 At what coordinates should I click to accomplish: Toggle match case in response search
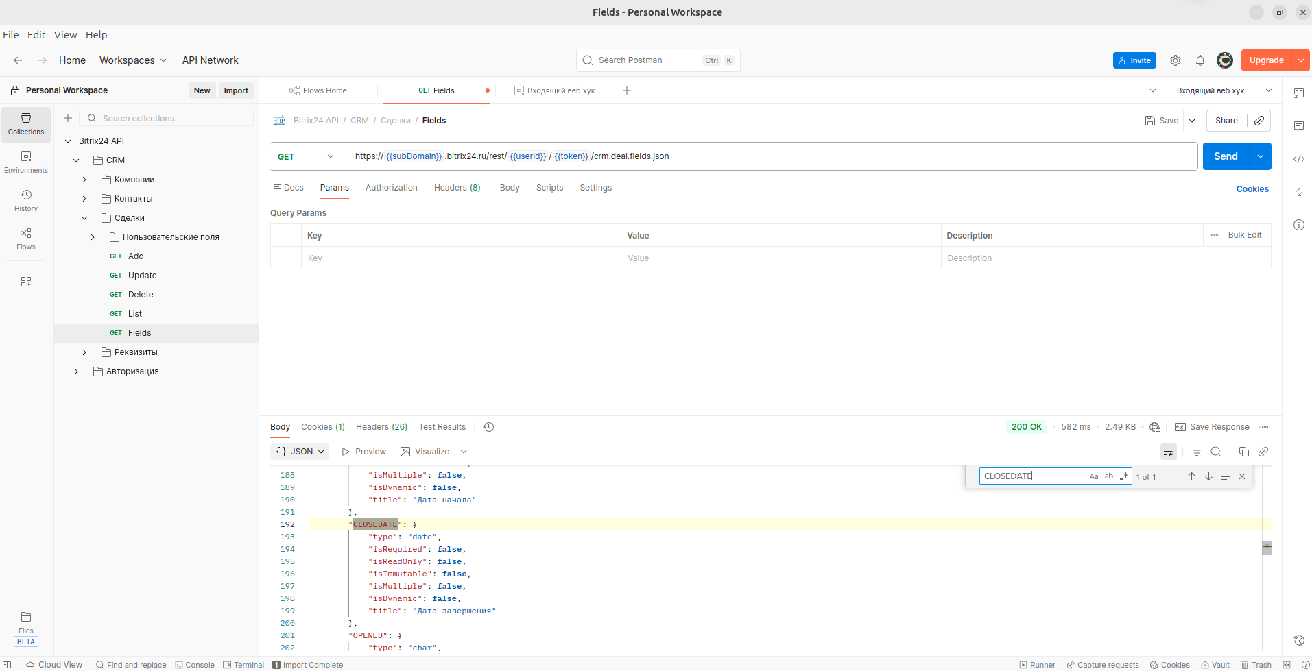click(x=1094, y=476)
